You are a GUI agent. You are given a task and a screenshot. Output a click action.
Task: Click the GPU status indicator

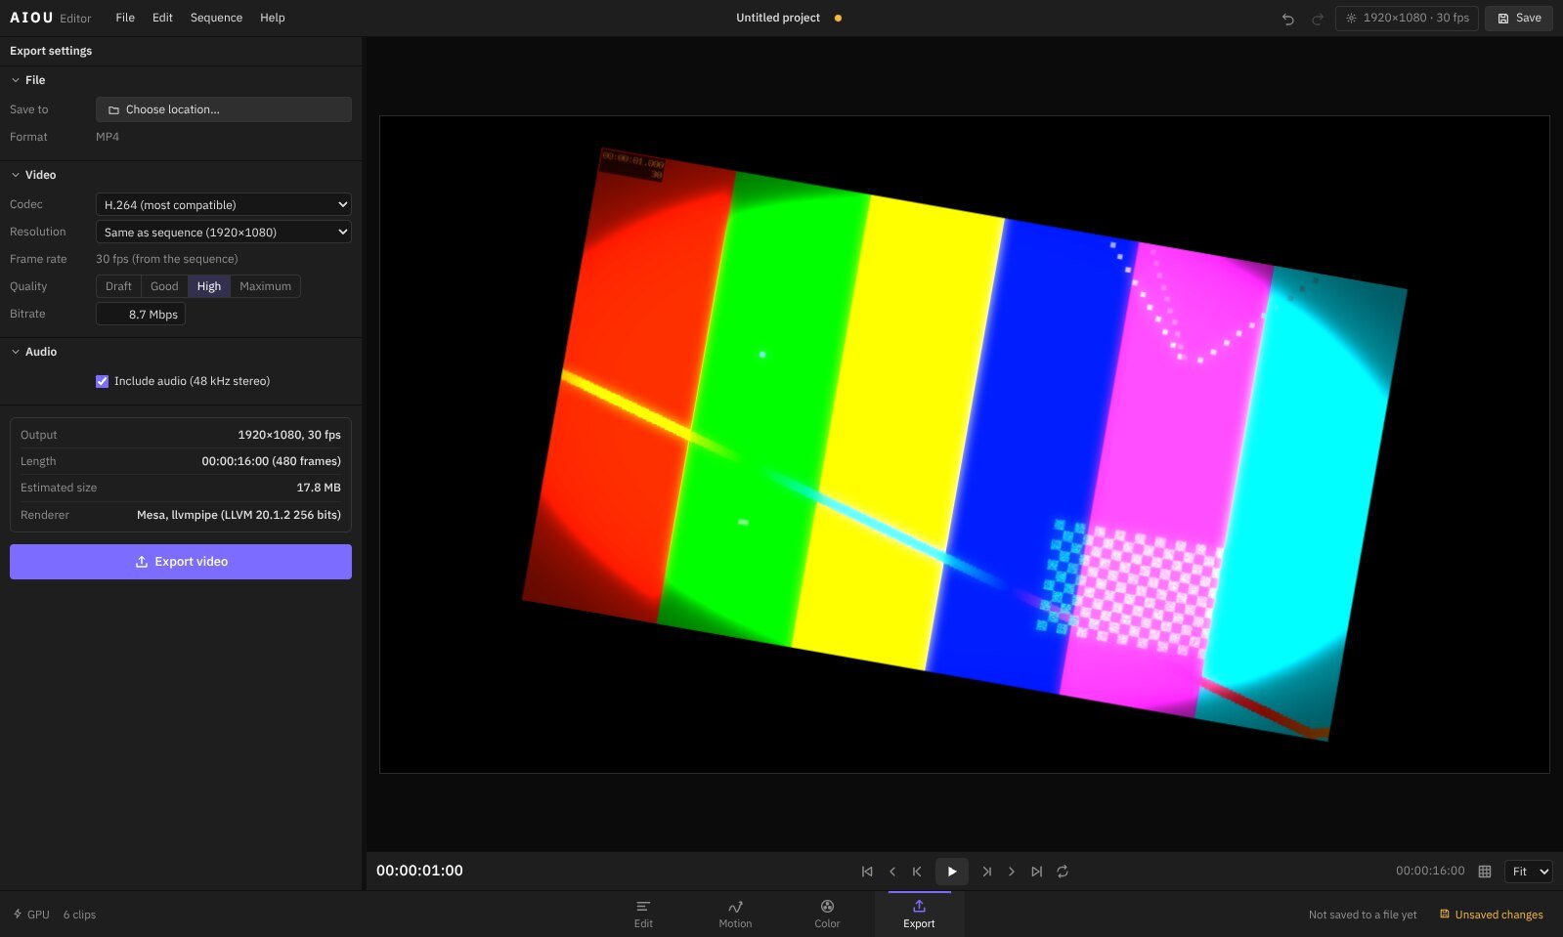point(31,915)
